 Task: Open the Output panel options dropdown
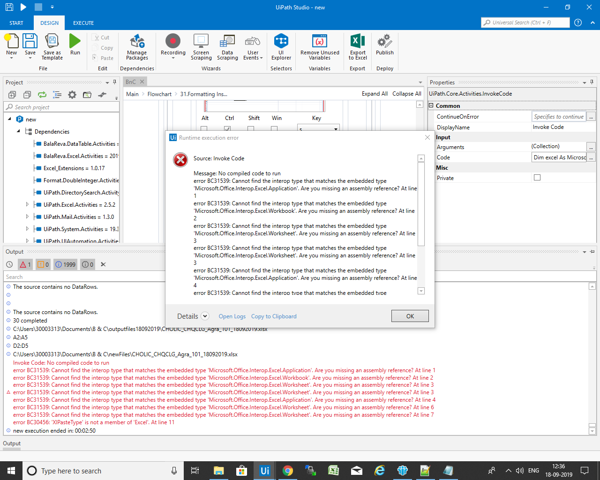585,252
